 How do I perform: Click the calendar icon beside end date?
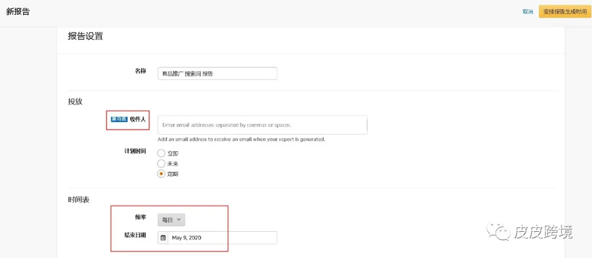click(x=163, y=238)
